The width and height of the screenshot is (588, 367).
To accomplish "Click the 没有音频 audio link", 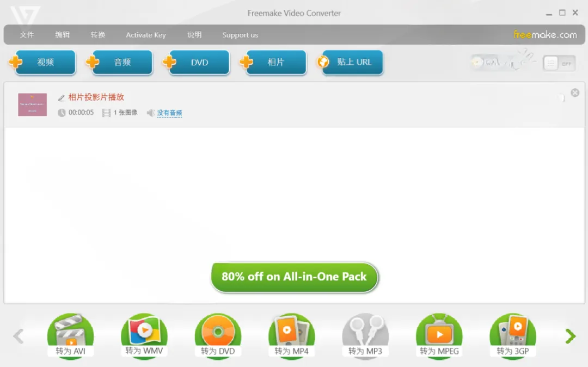I will [169, 113].
